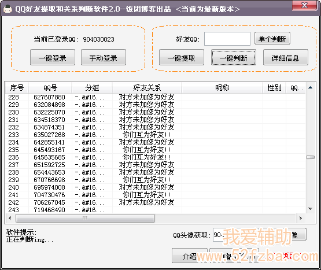Click 对方未加您为好友 in row 242
The width and height of the screenshot is (321, 270).
[146, 202]
